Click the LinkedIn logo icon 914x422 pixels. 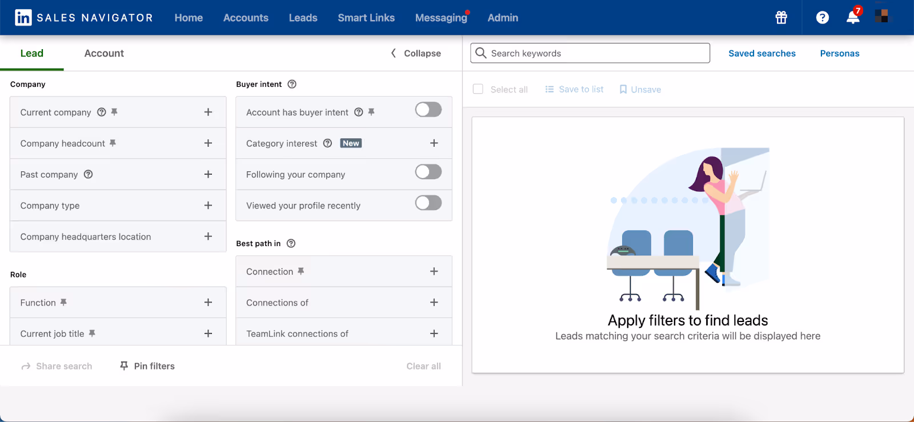(23, 18)
